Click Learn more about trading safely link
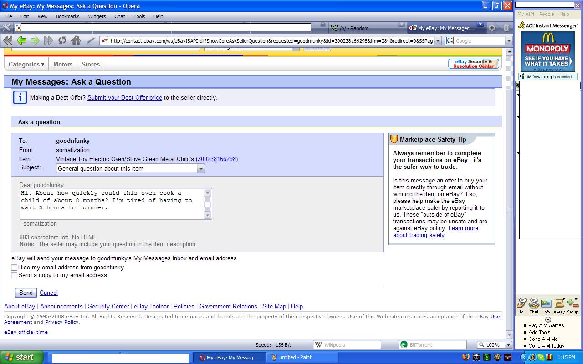This screenshot has width=583, height=364. [x=435, y=232]
